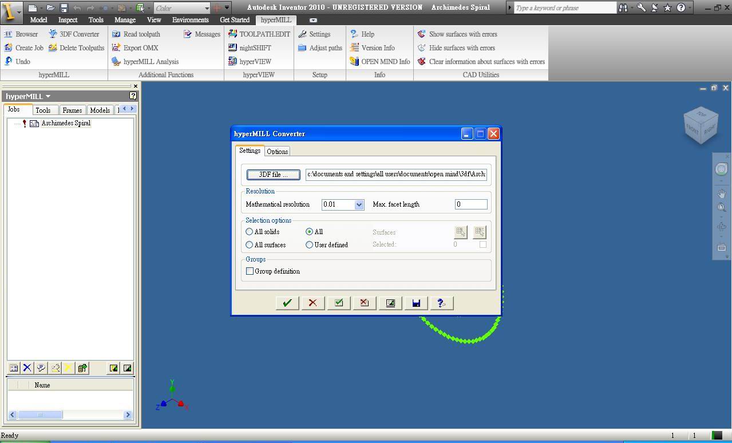This screenshot has height=443, width=732.
Task: Expand the hyperMILL browser panel dropdown
Action: 48,96
